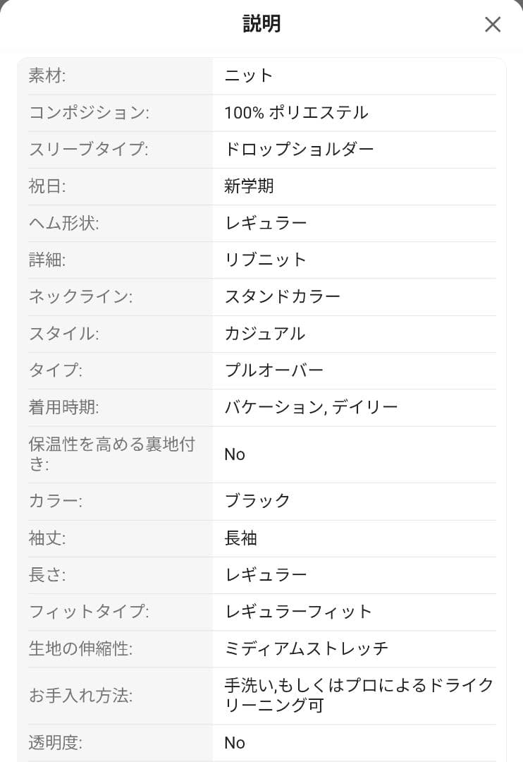Click the バケーション, デイリー value
The image size is (523, 762).
point(311,407)
